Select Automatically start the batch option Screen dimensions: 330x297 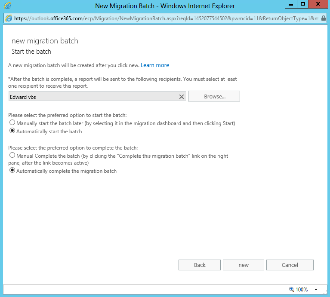coord(12,131)
